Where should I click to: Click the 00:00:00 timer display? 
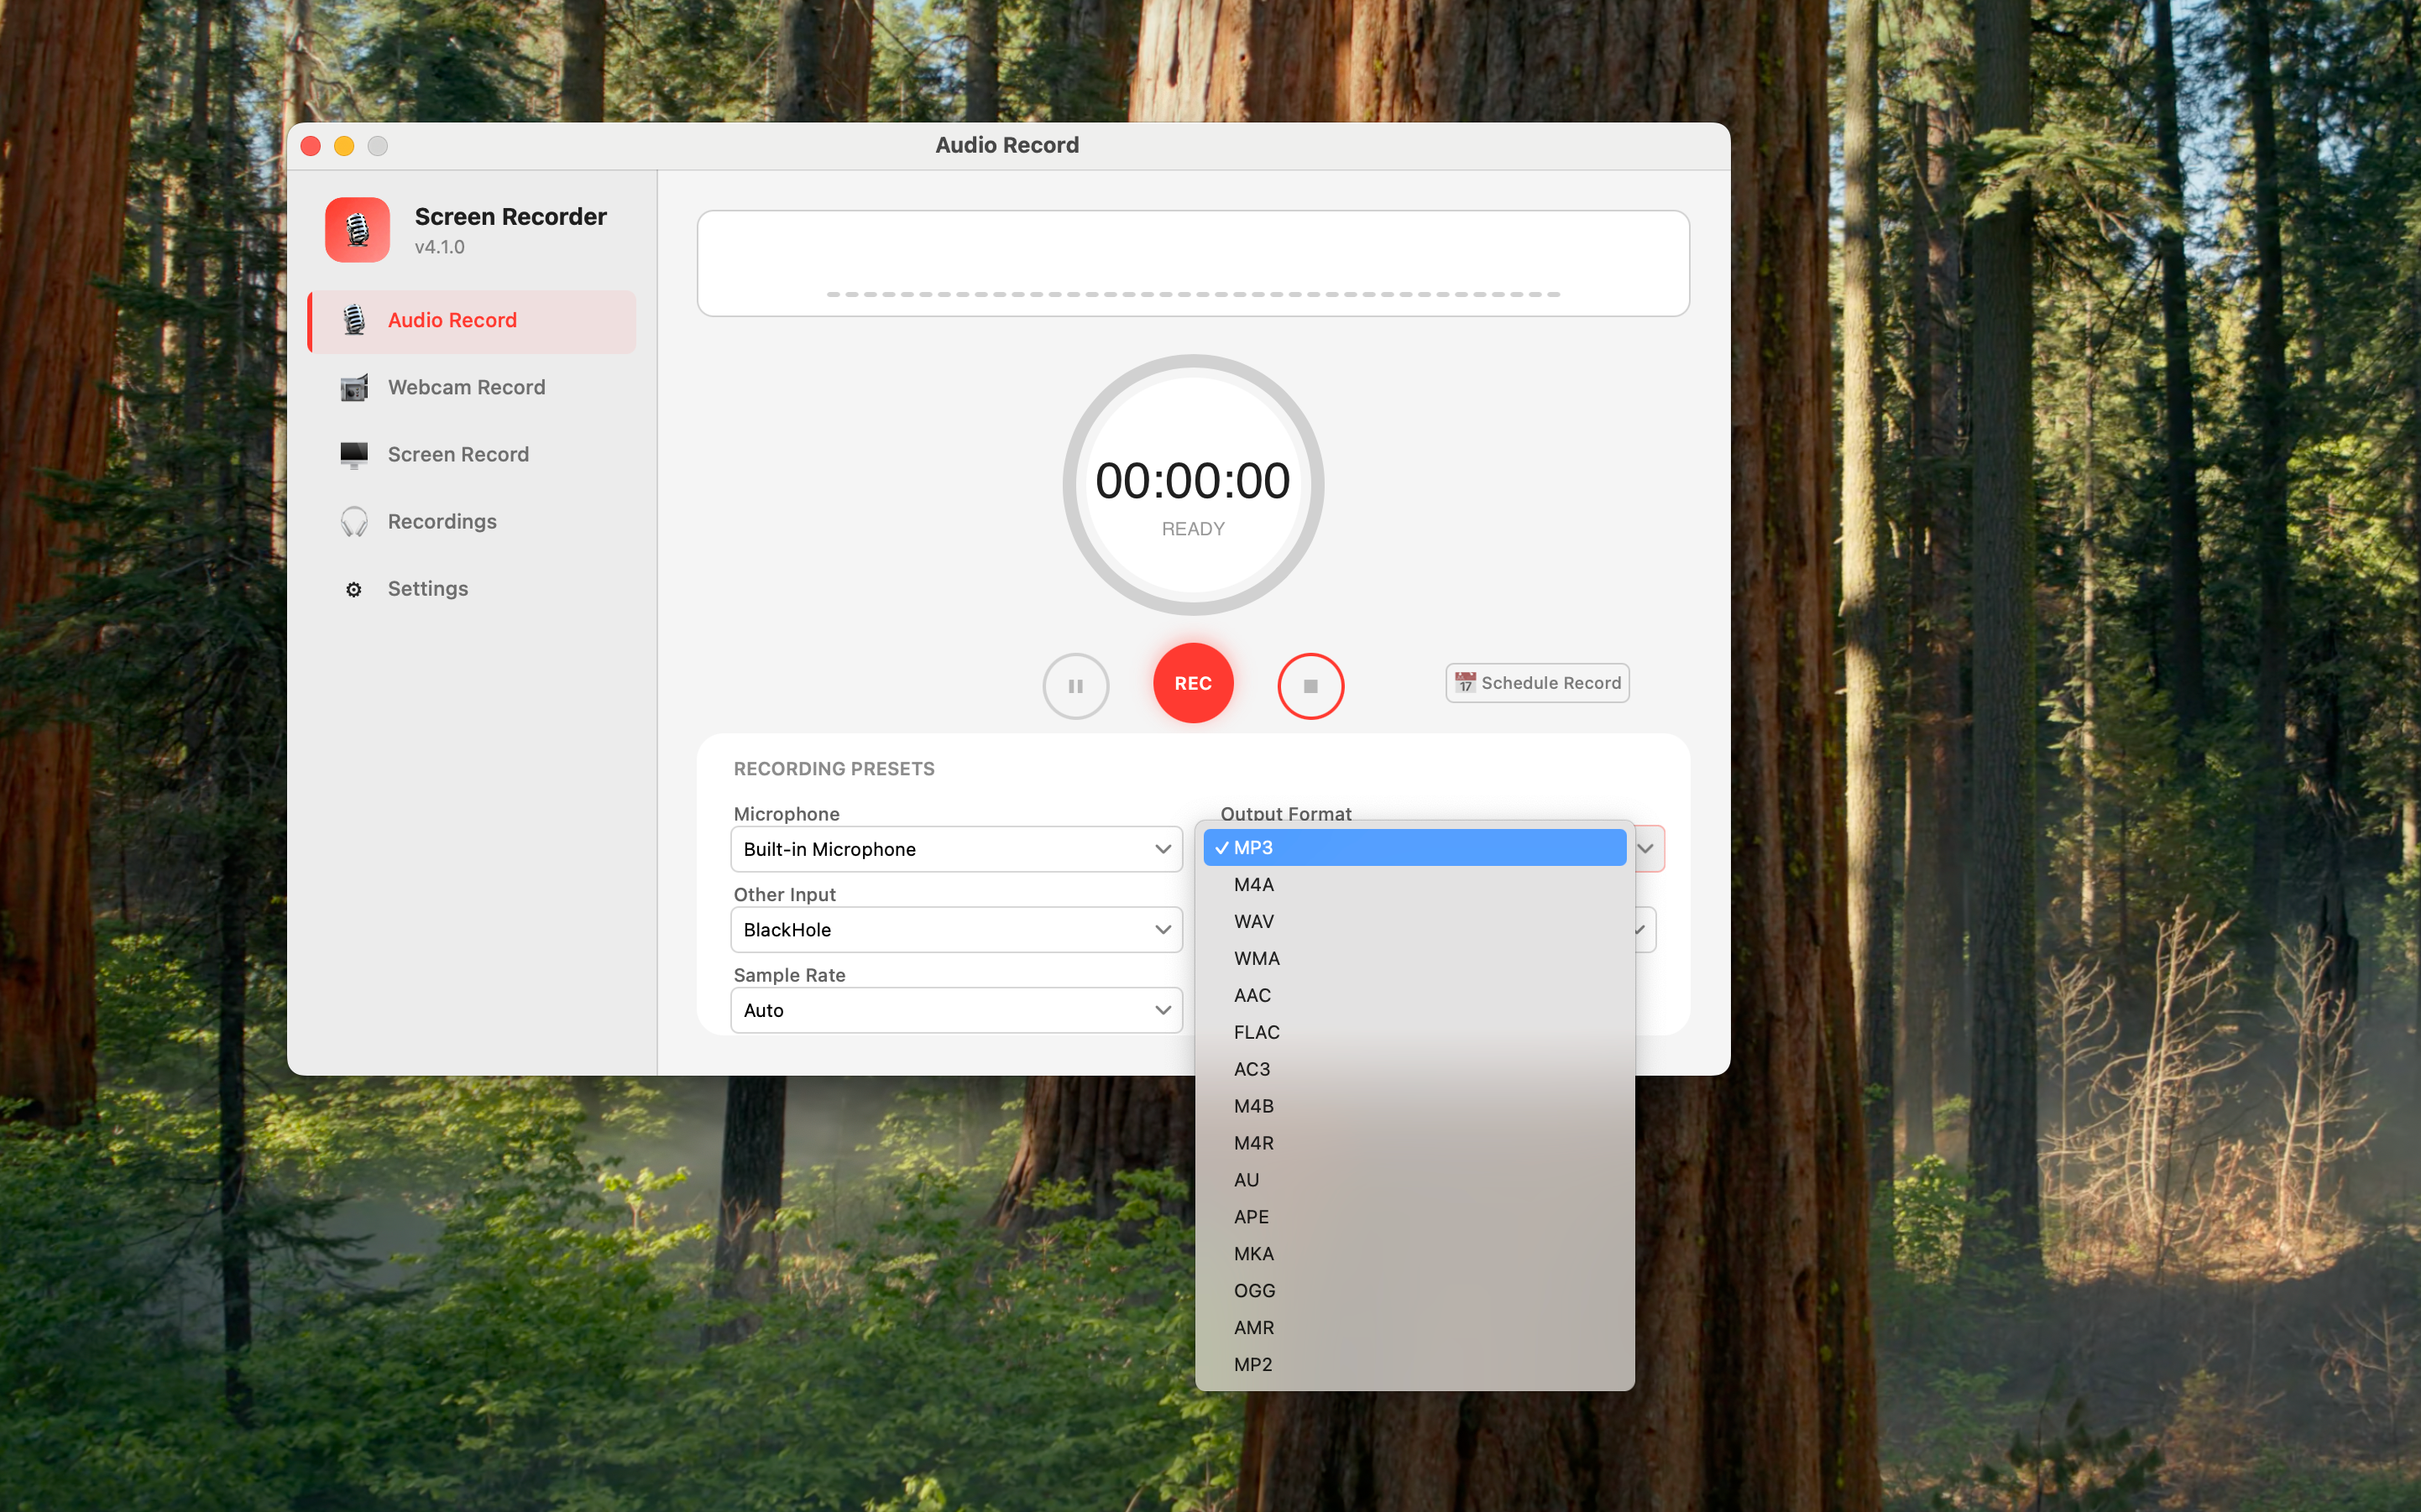coord(1193,482)
